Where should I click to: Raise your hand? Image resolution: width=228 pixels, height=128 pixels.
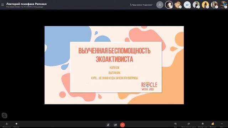point(203,124)
